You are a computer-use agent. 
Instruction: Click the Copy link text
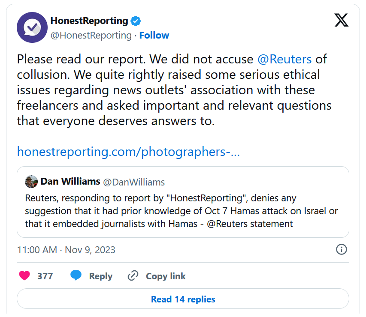[166, 276]
